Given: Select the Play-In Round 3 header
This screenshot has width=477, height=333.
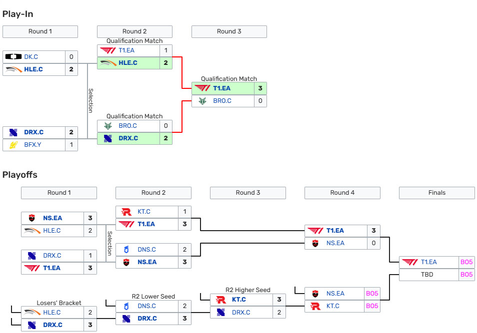Looking at the screenshot, I should [x=229, y=31].
